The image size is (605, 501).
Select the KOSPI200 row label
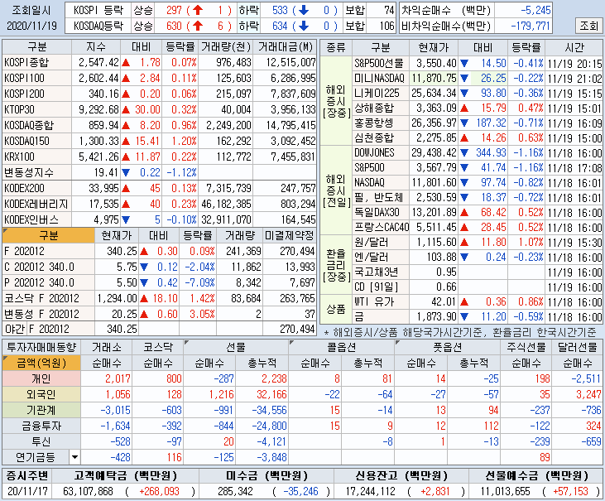point(36,94)
